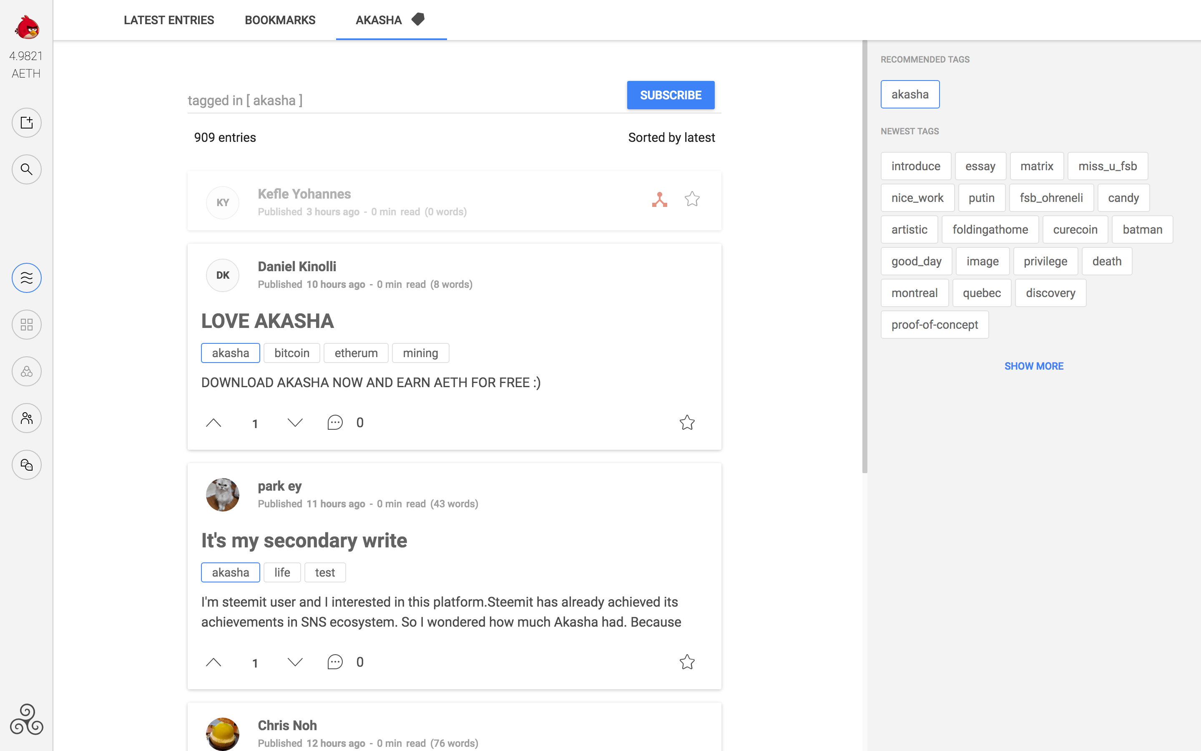
Task: Select the stream waves icon in sidebar
Action: coord(27,277)
